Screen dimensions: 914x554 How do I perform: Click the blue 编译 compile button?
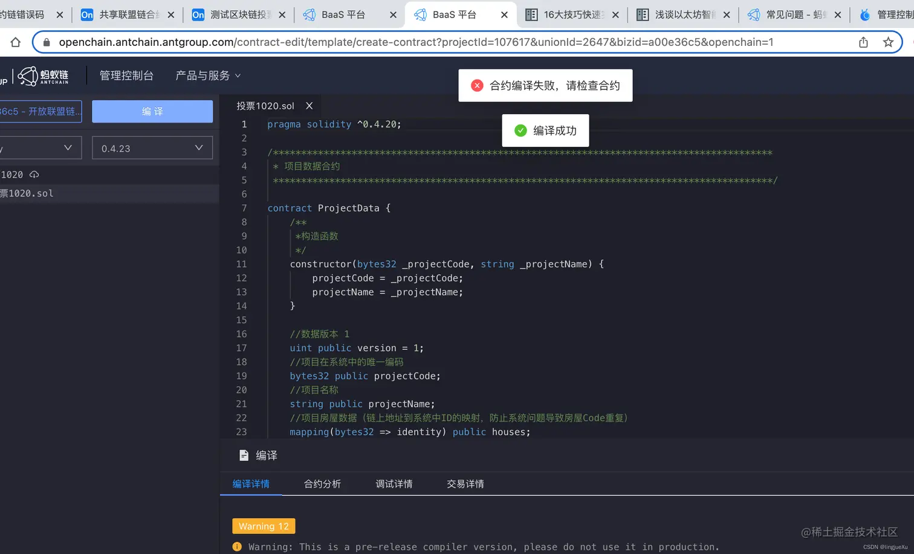coord(152,112)
